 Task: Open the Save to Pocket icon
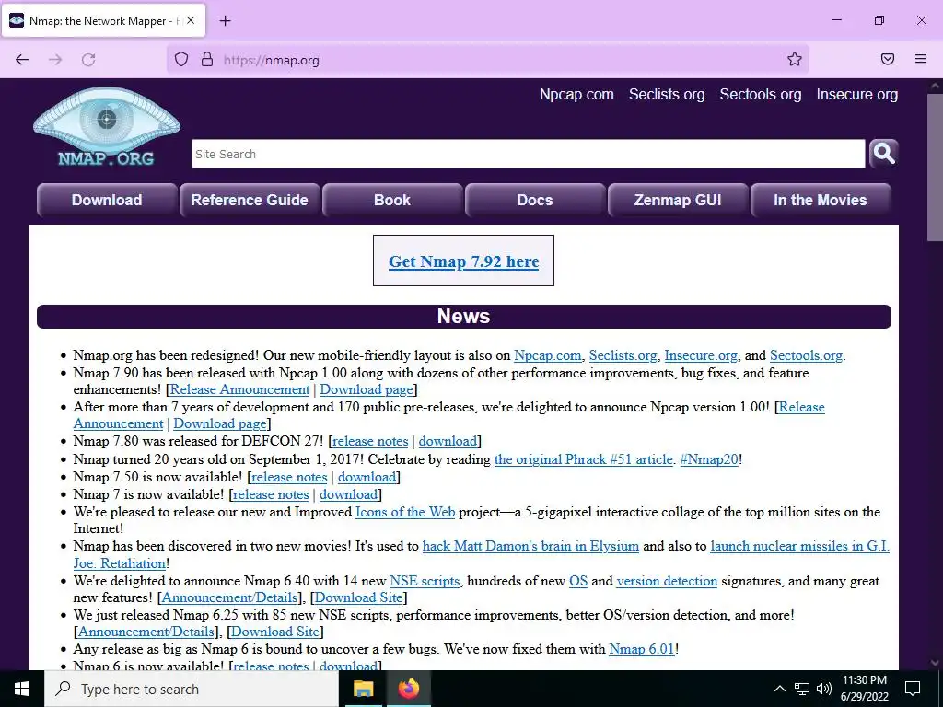click(888, 59)
